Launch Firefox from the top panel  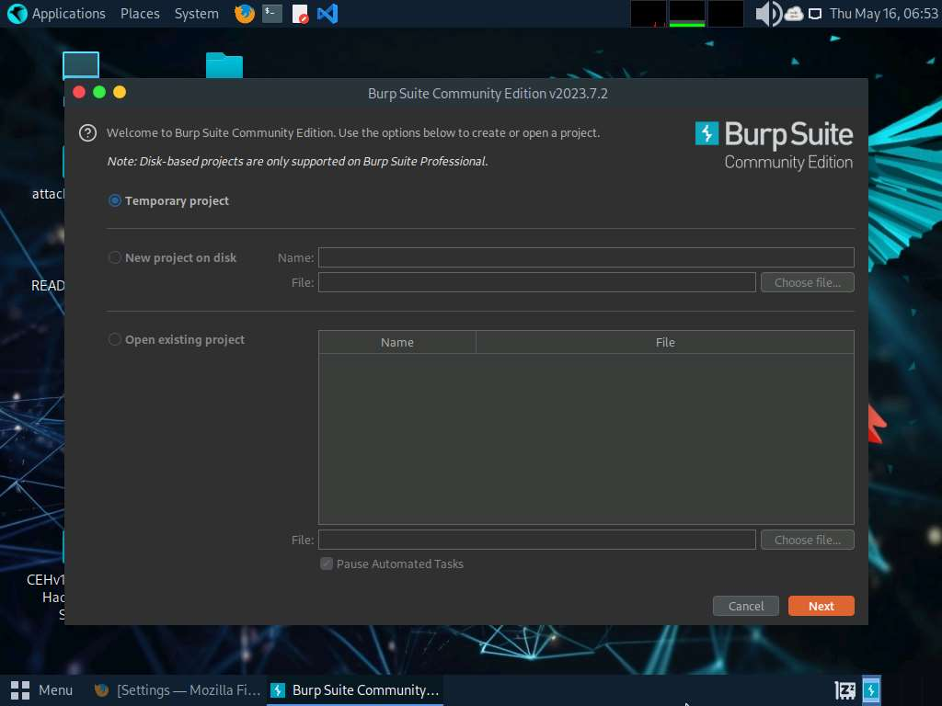click(245, 14)
